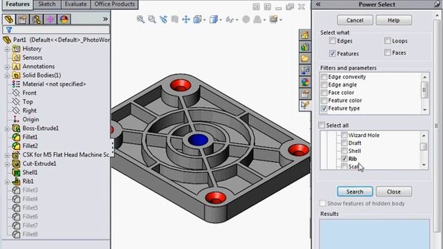443x249 pixels.
Task: Expand more manager tabs chevron
Action: pos(105,19)
